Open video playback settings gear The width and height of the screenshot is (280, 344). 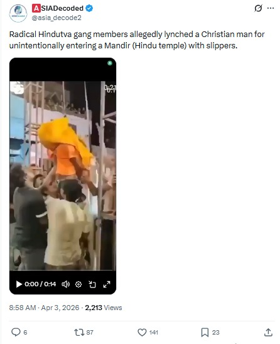pos(78,284)
